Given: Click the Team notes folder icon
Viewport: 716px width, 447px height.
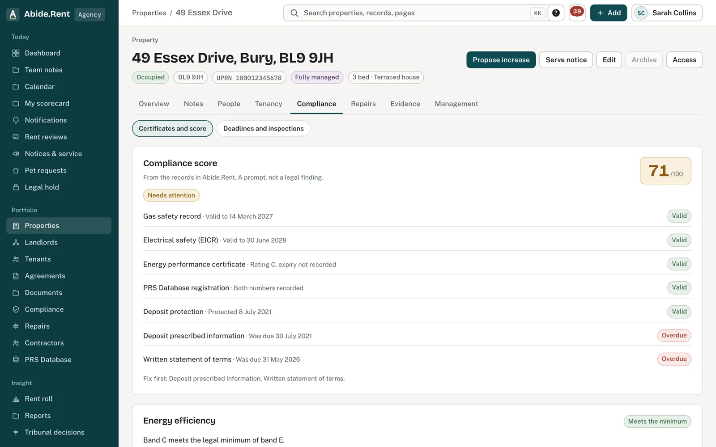Looking at the screenshot, I should (x=16, y=70).
